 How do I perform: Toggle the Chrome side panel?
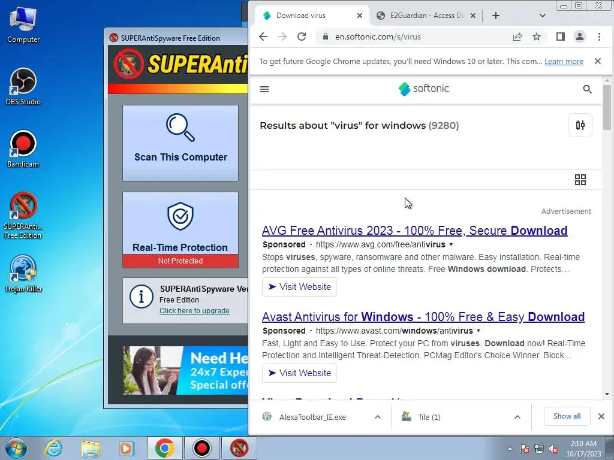click(x=561, y=37)
